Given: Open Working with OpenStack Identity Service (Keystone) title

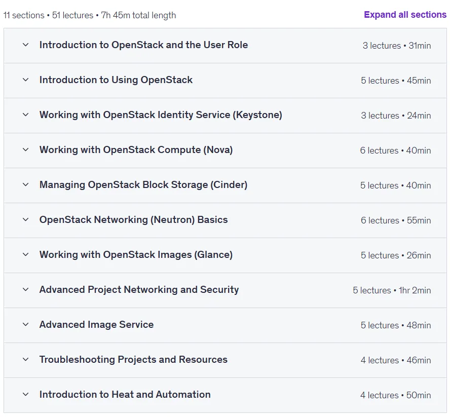Looking at the screenshot, I should click(161, 115).
